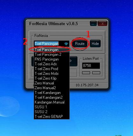
Task: Choose T-sel Kandangan2 entry
Action: point(52,97)
